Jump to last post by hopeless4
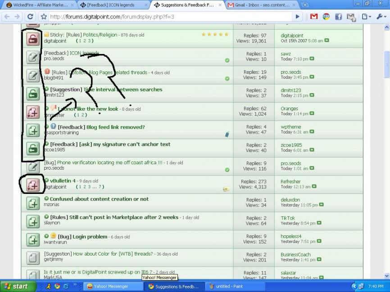 tap(319, 241)
